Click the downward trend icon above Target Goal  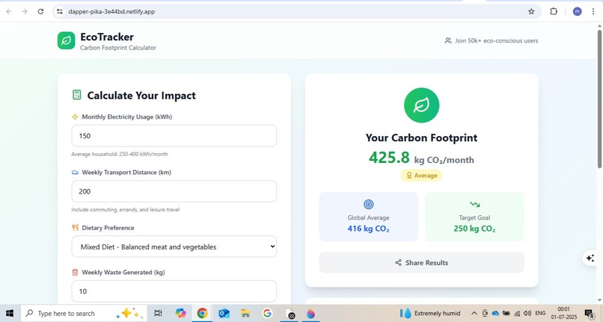pos(474,205)
